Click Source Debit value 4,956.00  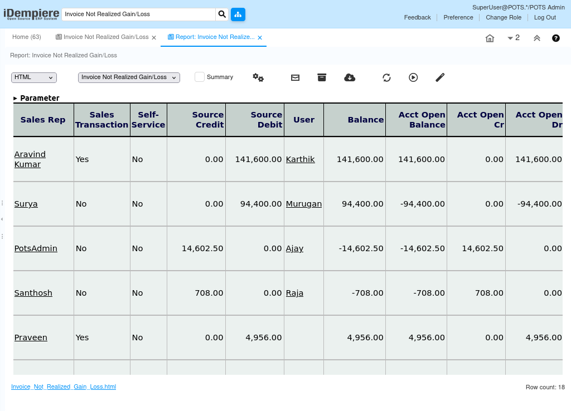[x=264, y=337]
